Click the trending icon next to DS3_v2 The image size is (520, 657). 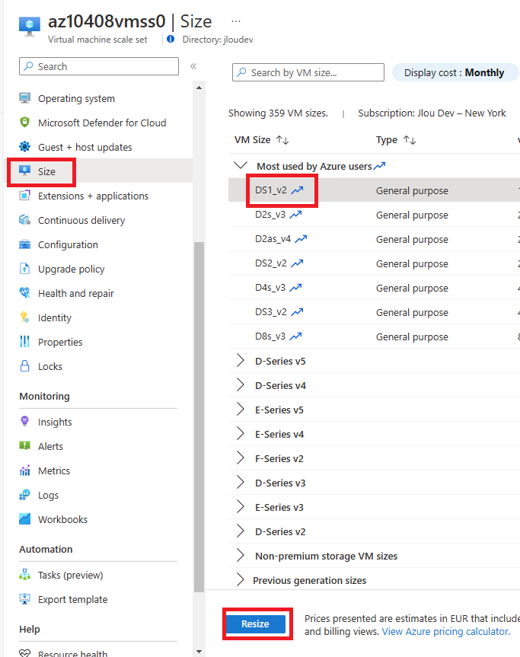point(297,311)
